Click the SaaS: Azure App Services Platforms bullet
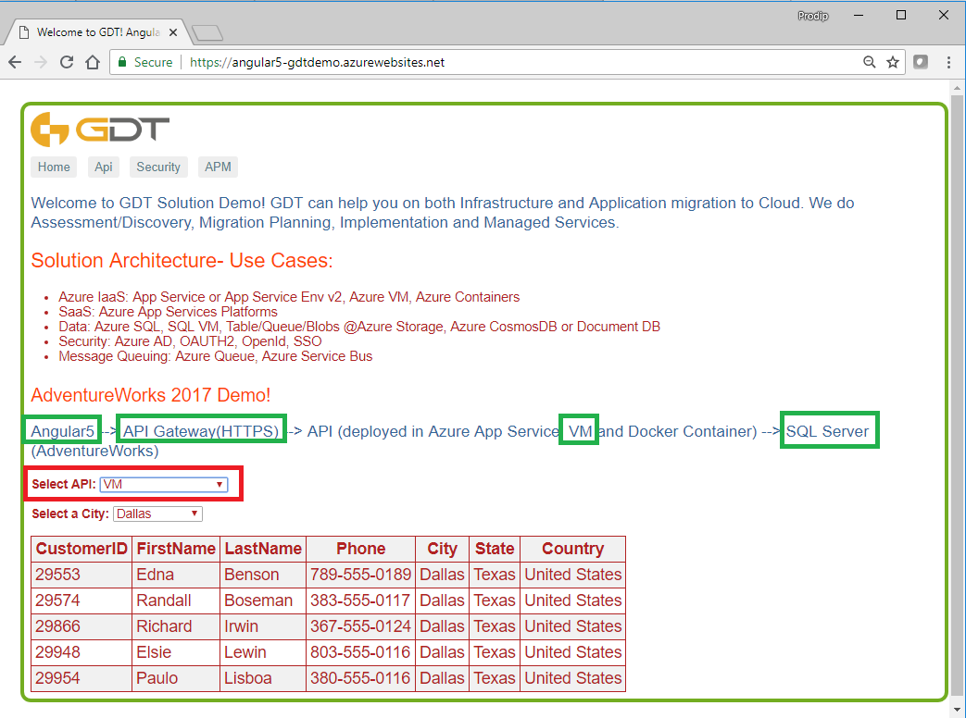Viewport: 966px width, 718px height. point(169,312)
